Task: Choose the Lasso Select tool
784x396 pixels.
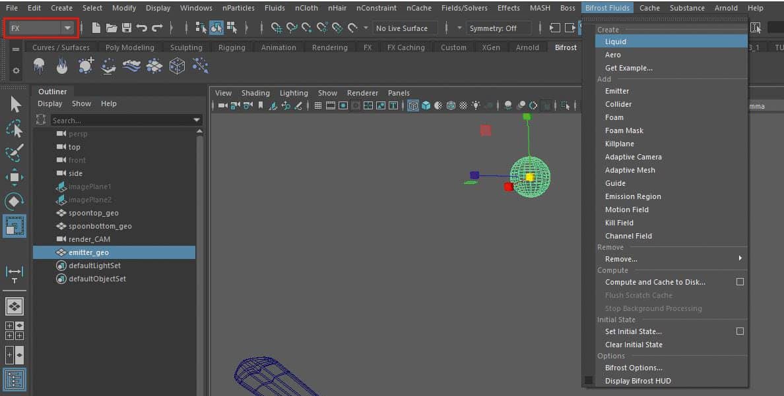Action: (x=15, y=129)
